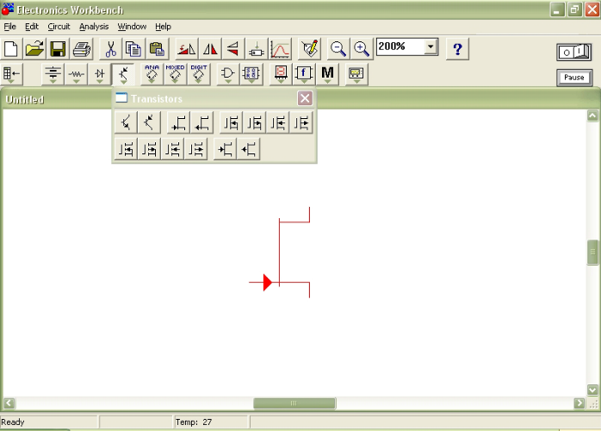Save the circuit with the floppy icon
601x431 pixels.
58,49
